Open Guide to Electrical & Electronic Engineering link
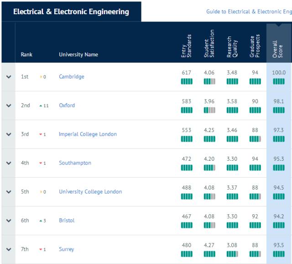 (x=249, y=11)
